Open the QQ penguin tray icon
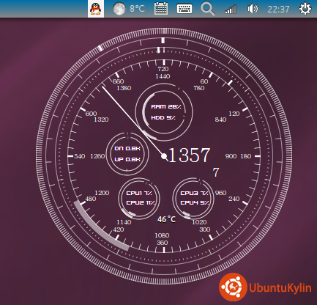The width and height of the screenshot is (317, 305). coord(96,9)
